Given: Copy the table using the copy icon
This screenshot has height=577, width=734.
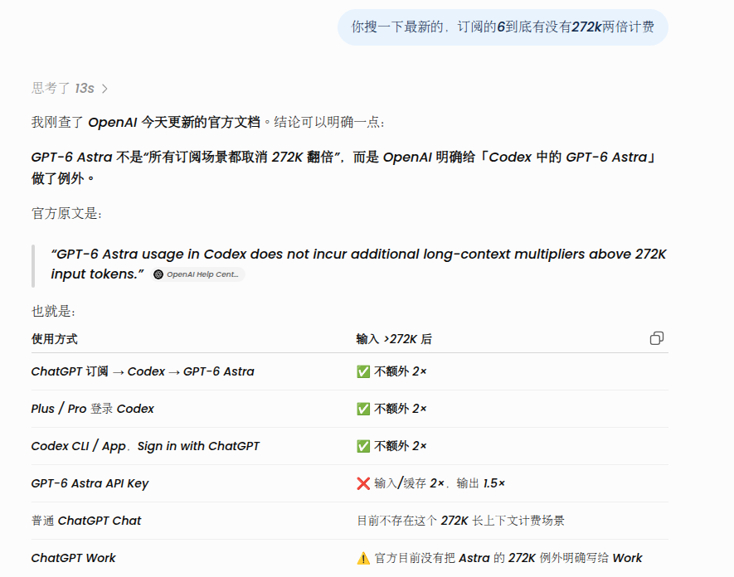Looking at the screenshot, I should pyautogui.click(x=657, y=338).
